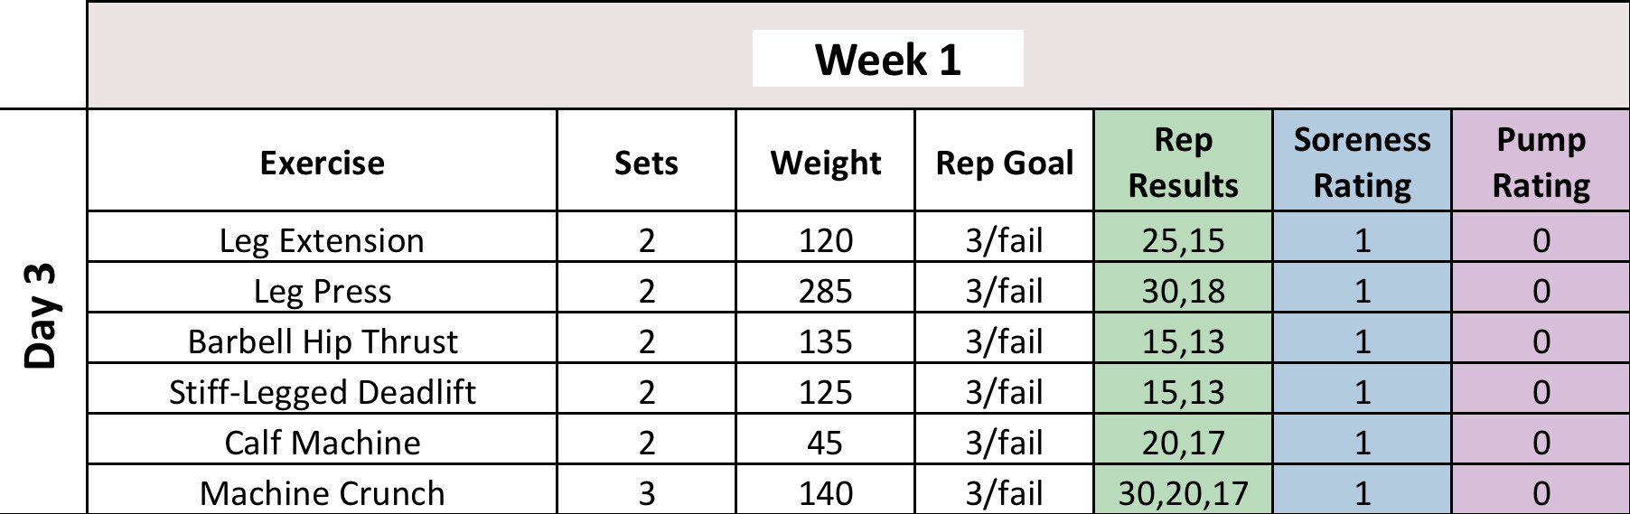The width and height of the screenshot is (1630, 514).
Task: Click the Sets column header
Action: (645, 163)
